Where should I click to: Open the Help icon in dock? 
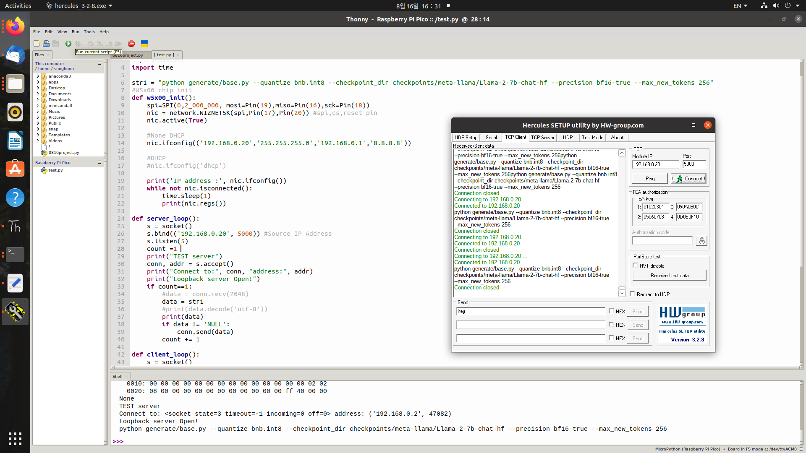pyautogui.click(x=15, y=198)
